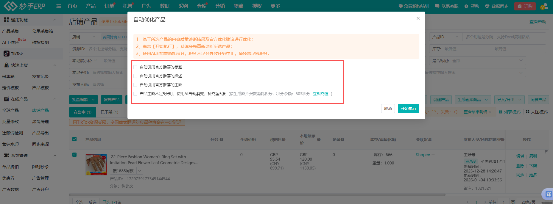Screen dimensions: 553x204
Task: Collapse the 通用功能 sidebar section
Action: click(55, 20)
